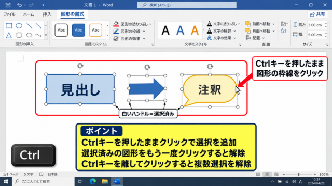This screenshot has width=332, height=186.
Task: Click the Undo icon
Action: [x=19, y=5]
